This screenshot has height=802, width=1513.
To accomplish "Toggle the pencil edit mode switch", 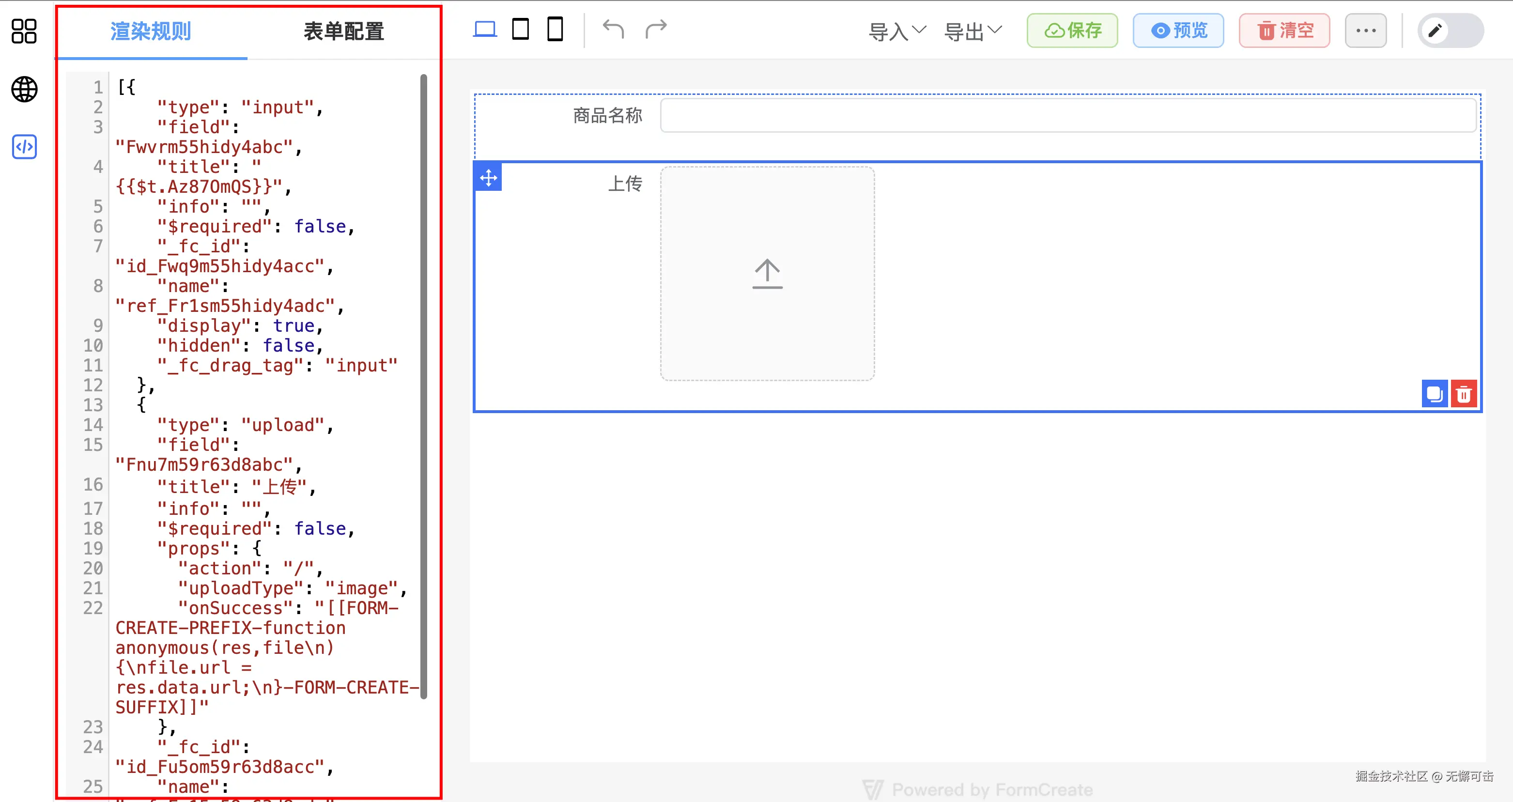I will pyautogui.click(x=1450, y=31).
